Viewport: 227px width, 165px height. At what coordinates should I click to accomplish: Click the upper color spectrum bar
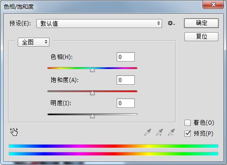(x=113, y=146)
